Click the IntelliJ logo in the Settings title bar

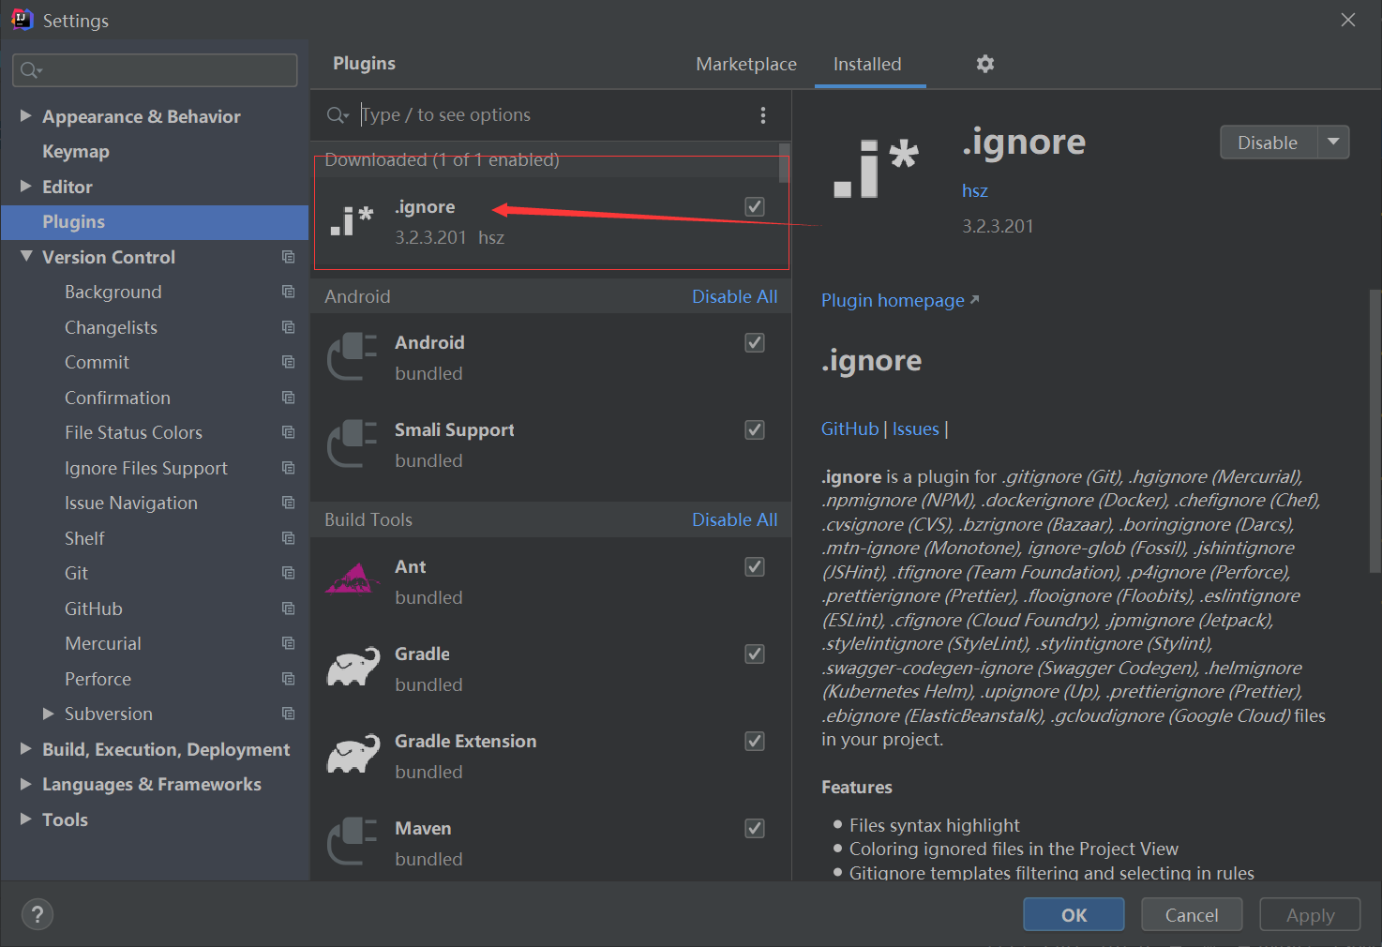tap(22, 19)
